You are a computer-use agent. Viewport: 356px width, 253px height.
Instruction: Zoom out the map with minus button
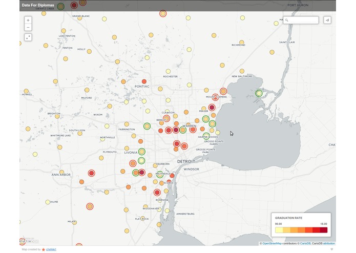(x=28, y=28)
